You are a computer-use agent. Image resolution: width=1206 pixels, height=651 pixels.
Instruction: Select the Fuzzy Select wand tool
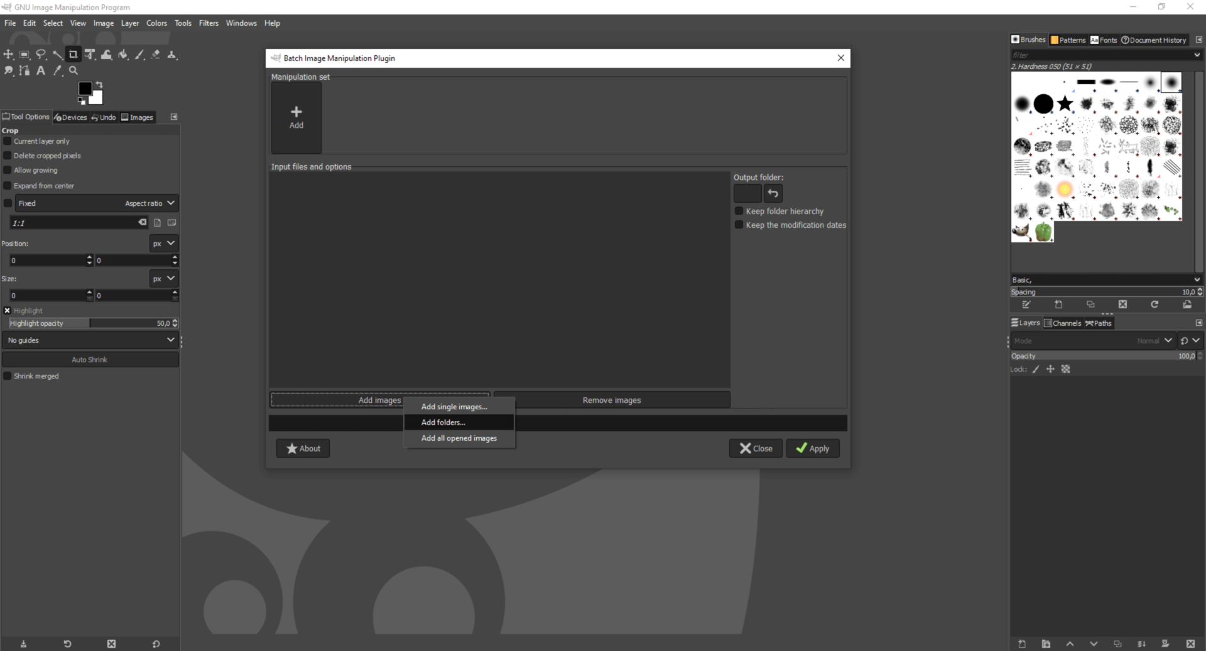click(57, 55)
